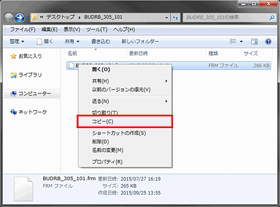Expand address bar history dropdown
280x207 pixels.
point(166,18)
